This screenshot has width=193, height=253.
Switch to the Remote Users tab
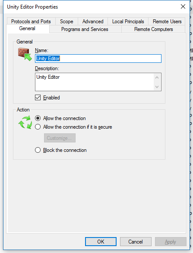167,22
